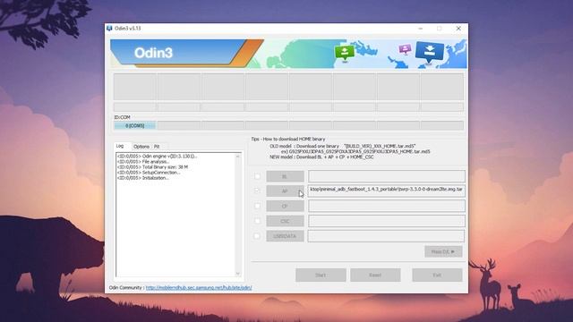Click the green upload icon in the banner
This screenshot has width=573, height=322.
(344, 54)
